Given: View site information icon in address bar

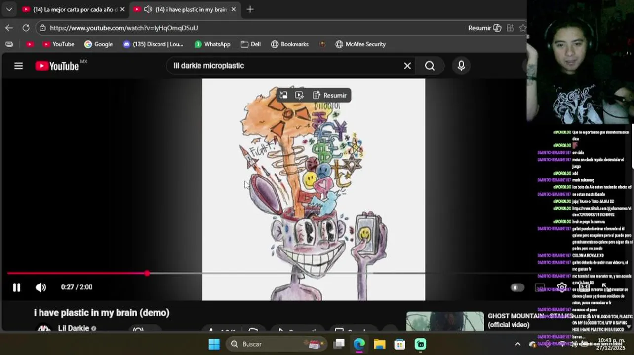Looking at the screenshot, I should click(43, 28).
